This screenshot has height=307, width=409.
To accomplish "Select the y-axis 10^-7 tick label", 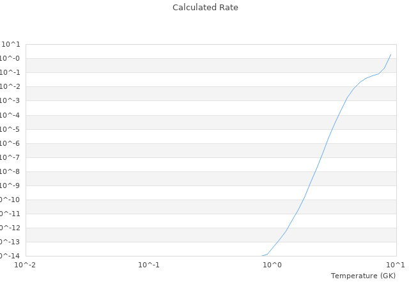I will pyautogui.click(x=10, y=157).
